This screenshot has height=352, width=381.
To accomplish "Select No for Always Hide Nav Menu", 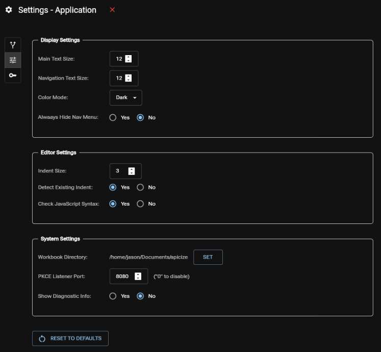I will click(x=140, y=117).
